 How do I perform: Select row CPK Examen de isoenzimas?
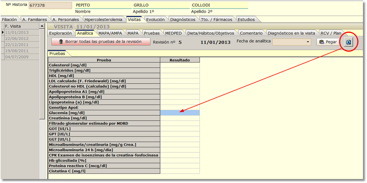pyautogui.click(x=104, y=155)
